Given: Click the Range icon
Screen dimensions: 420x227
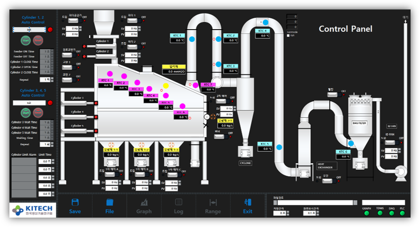Looking at the screenshot, I should pyautogui.click(x=213, y=203).
